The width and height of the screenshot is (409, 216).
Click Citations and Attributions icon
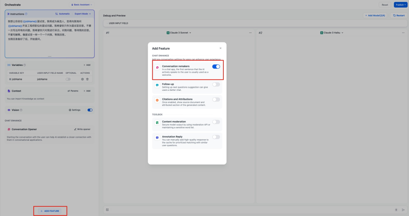157,100
